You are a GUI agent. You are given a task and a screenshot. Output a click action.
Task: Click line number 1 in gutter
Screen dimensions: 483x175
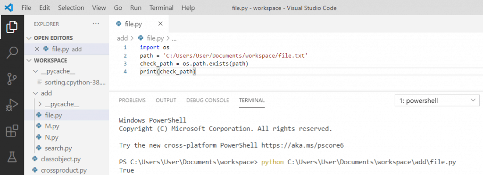pos(125,48)
